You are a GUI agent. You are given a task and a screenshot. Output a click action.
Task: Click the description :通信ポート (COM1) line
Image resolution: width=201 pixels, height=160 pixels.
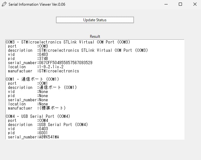click(42, 87)
